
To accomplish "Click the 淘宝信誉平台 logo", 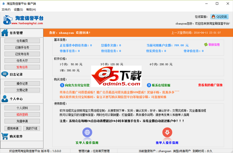I will pos(23,20).
